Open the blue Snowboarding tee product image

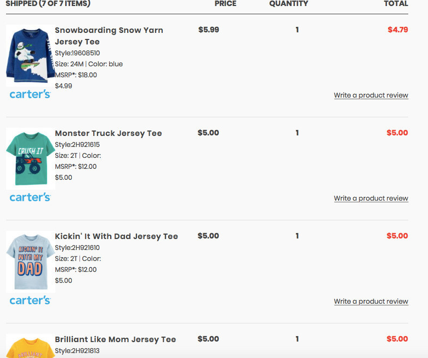30,55
